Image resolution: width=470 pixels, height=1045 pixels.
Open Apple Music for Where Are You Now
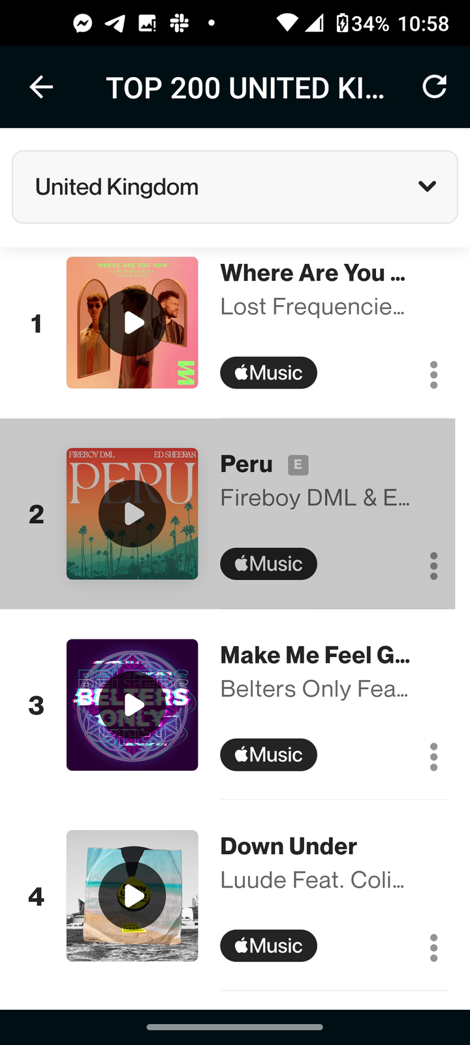click(x=268, y=373)
